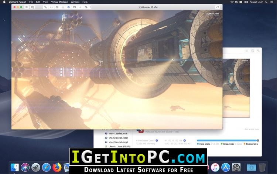Select Ubuntu Linux (64-bit) in library sidebar
277x174 pixels.
tap(119, 147)
